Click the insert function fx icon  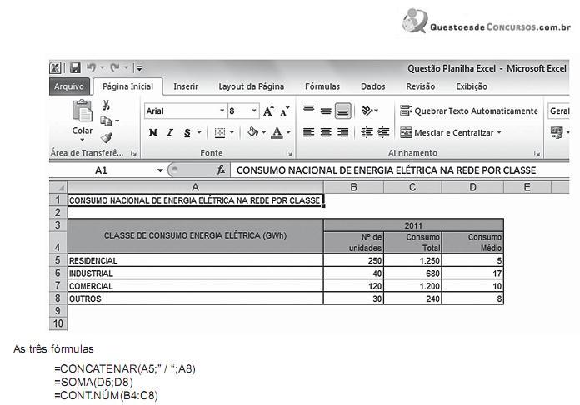point(221,170)
